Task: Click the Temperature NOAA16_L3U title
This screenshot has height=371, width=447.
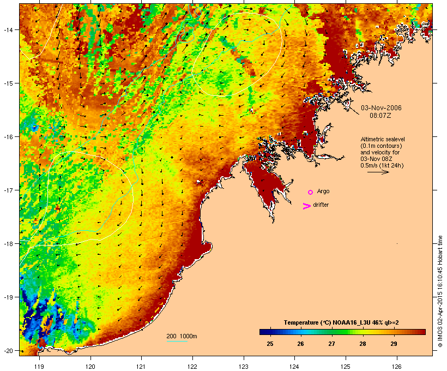Action: pos(341,322)
